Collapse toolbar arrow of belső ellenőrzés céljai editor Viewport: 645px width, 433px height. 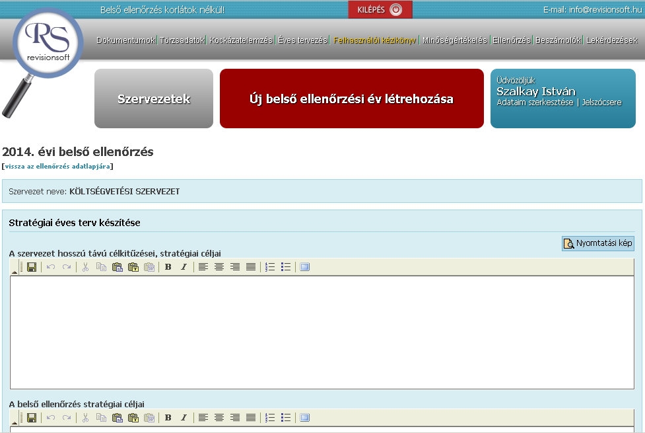(15, 422)
